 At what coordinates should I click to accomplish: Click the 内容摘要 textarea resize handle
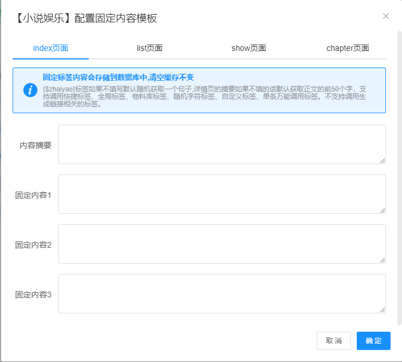pyautogui.click(x=383, y=161)
